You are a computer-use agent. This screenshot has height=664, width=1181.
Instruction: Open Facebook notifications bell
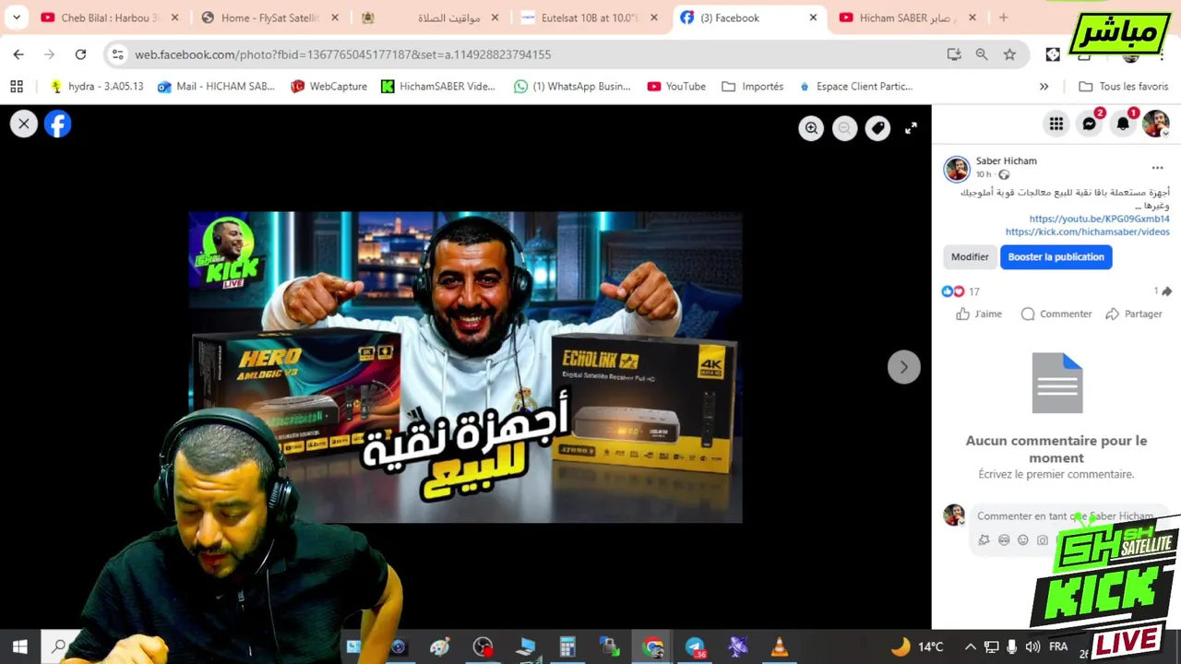pos(1122,124)
